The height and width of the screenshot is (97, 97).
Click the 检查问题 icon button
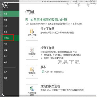click(x=32, y=53)
